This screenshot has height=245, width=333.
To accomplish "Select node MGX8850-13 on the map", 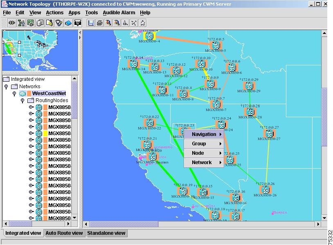I will 155,67.
